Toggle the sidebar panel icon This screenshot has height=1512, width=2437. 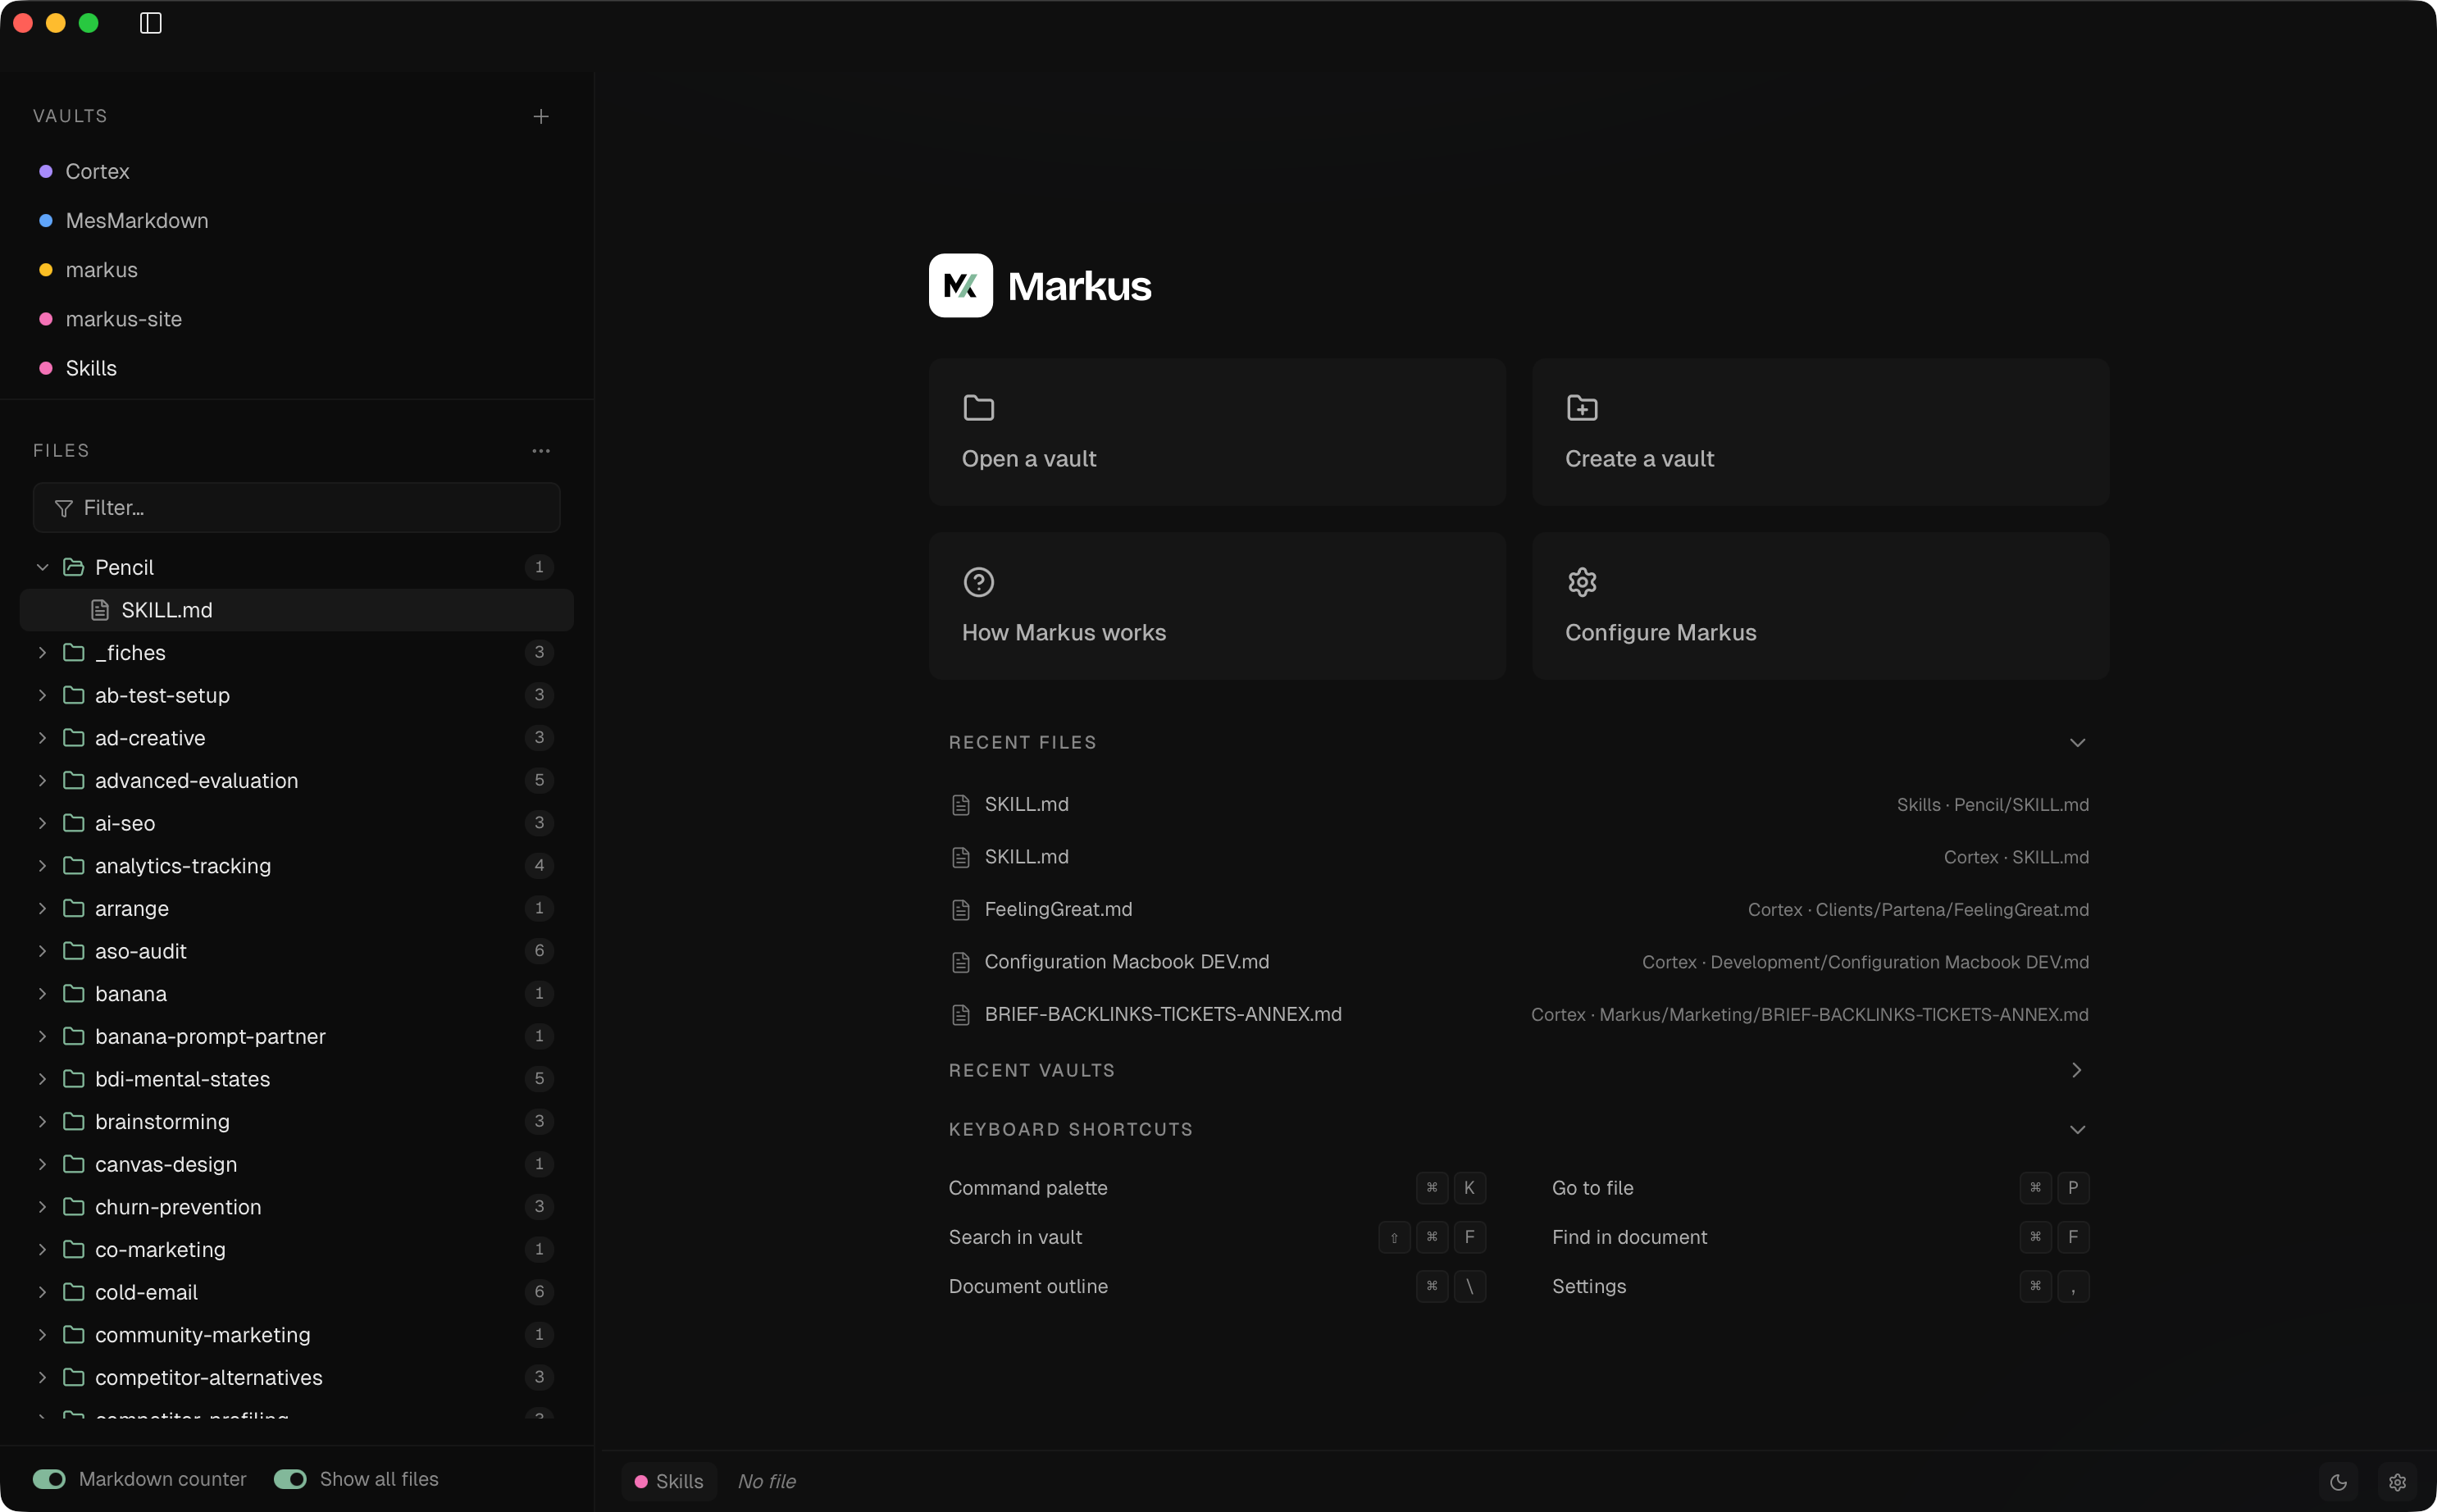tap(151, 23)
